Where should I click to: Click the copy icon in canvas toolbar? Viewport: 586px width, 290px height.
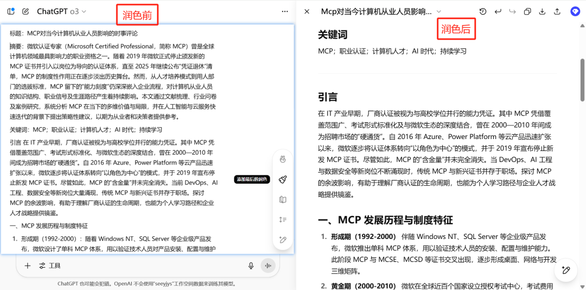pyautogui.click(x=527, y=11)
